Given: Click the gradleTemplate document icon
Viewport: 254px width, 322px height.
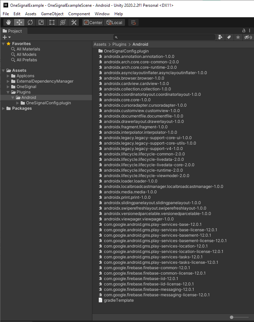Looking at the screenshot, I should 100,300.
